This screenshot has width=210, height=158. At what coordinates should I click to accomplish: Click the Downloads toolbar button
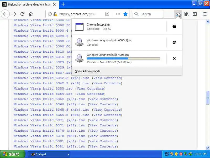click(x=178, y=14)
